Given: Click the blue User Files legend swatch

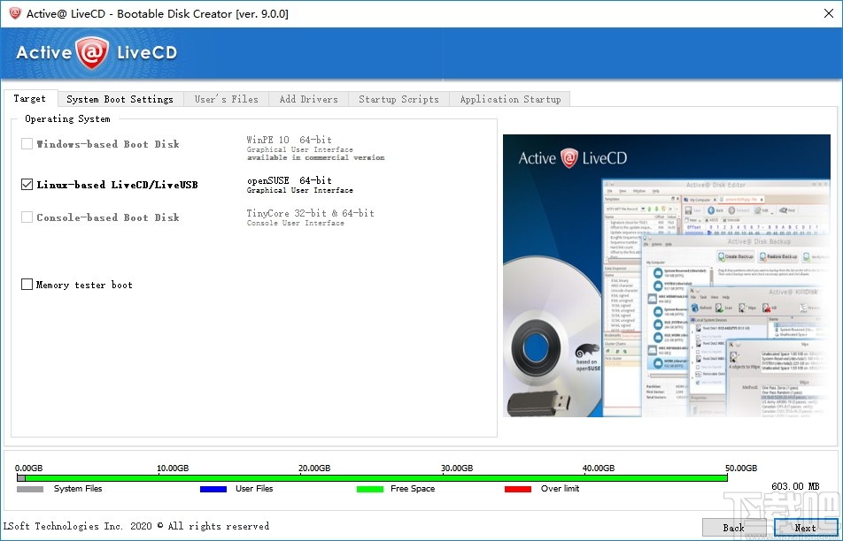Looking at the screenshot, I should (213, 489).
